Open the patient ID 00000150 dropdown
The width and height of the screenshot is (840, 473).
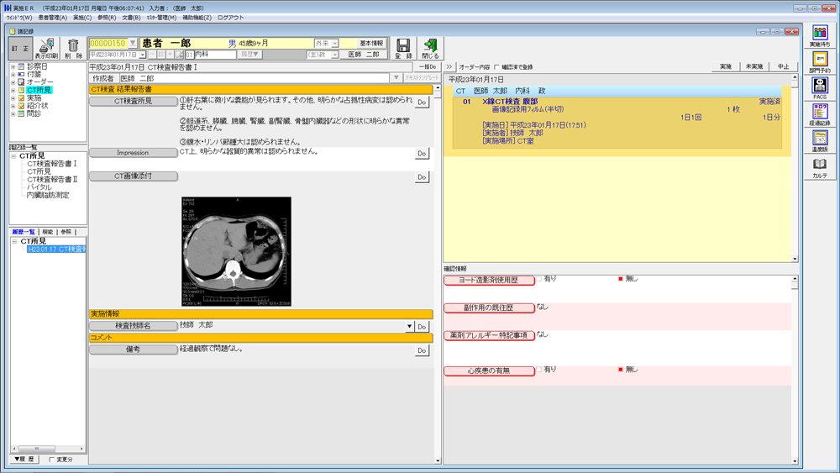tap(133, 43)
